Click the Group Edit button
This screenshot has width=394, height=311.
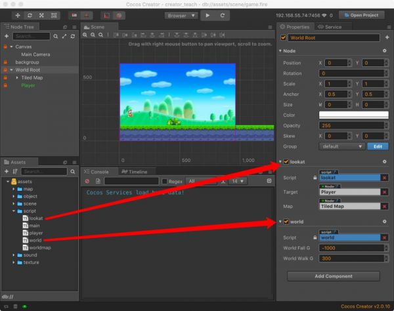click(x=378, y=146)
